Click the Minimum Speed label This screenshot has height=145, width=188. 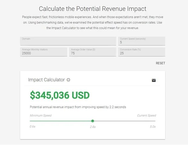(x=41, y=116)
